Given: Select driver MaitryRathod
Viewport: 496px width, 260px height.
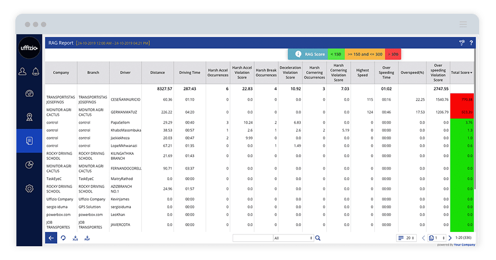Looking at the screenshot, I should coord(122,179).
